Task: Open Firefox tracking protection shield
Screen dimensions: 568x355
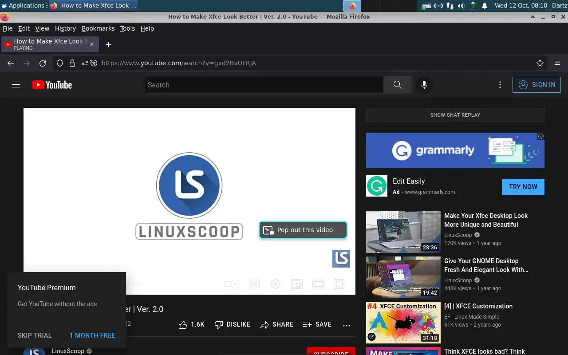Action: coord(60,63)
